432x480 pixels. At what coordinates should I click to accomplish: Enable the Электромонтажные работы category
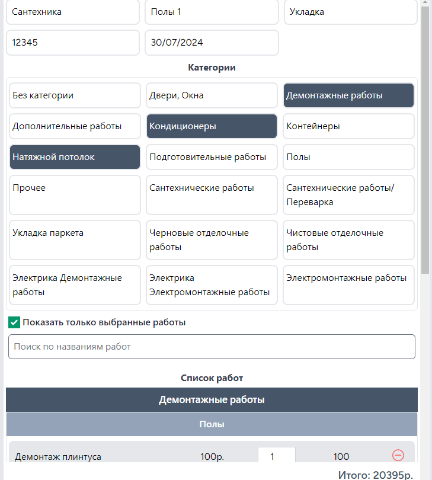click(x=348, y=278)
